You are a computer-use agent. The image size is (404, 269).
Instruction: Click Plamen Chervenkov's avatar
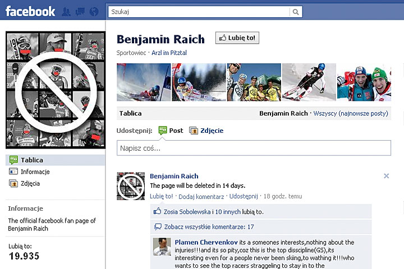pyautogui.click(x=162, y=247)
